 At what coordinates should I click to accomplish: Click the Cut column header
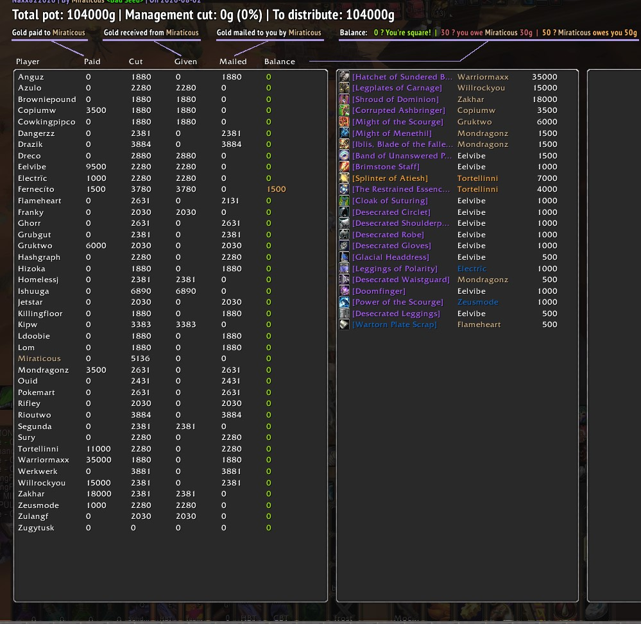(x=136, y=62)
